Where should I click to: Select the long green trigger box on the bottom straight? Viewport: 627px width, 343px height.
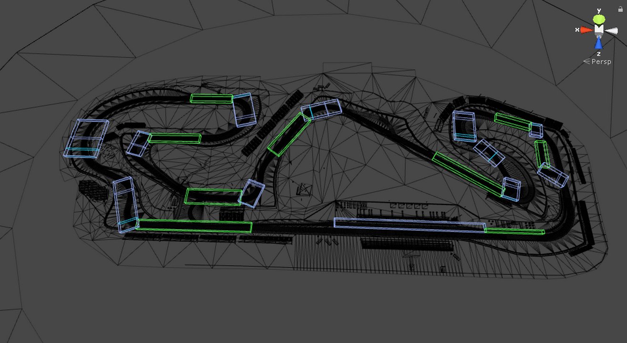coord(195,225)
